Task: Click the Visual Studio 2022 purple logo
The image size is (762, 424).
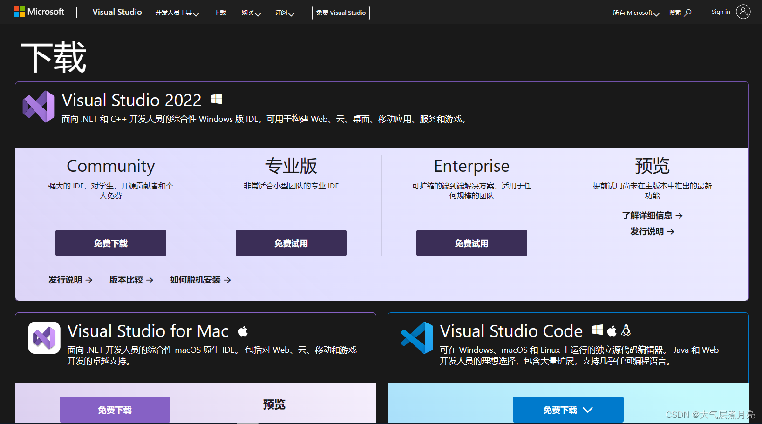Action: 39,107
